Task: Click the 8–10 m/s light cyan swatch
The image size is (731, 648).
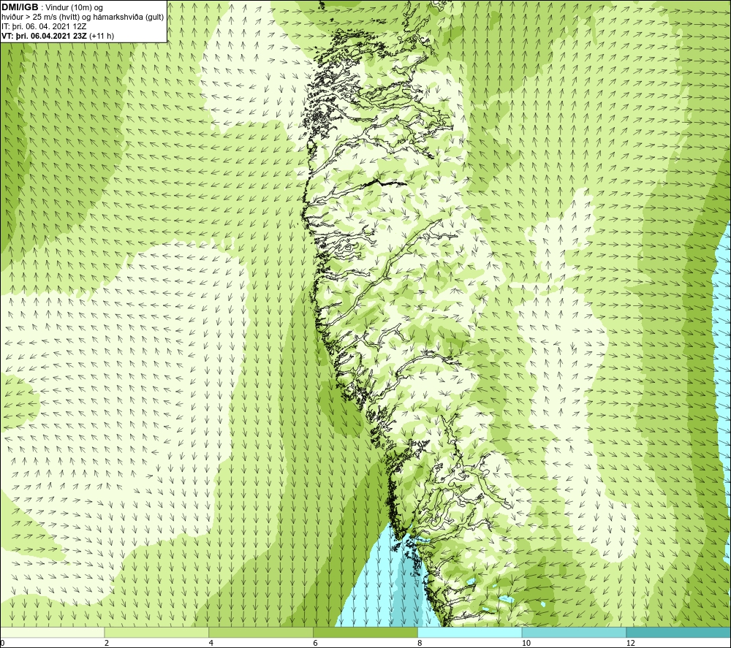Action: 470,632
